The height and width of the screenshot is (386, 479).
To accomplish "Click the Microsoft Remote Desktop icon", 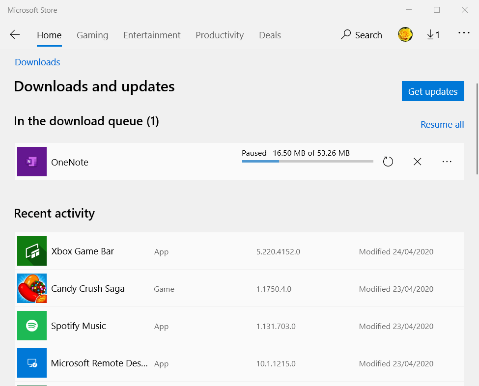I will [x=32, y=363].
